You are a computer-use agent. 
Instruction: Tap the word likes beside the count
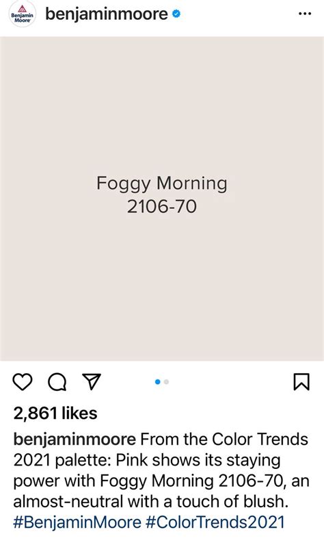[80, 414]
